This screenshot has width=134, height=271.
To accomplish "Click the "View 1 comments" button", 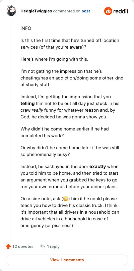I will click(67, 260).
